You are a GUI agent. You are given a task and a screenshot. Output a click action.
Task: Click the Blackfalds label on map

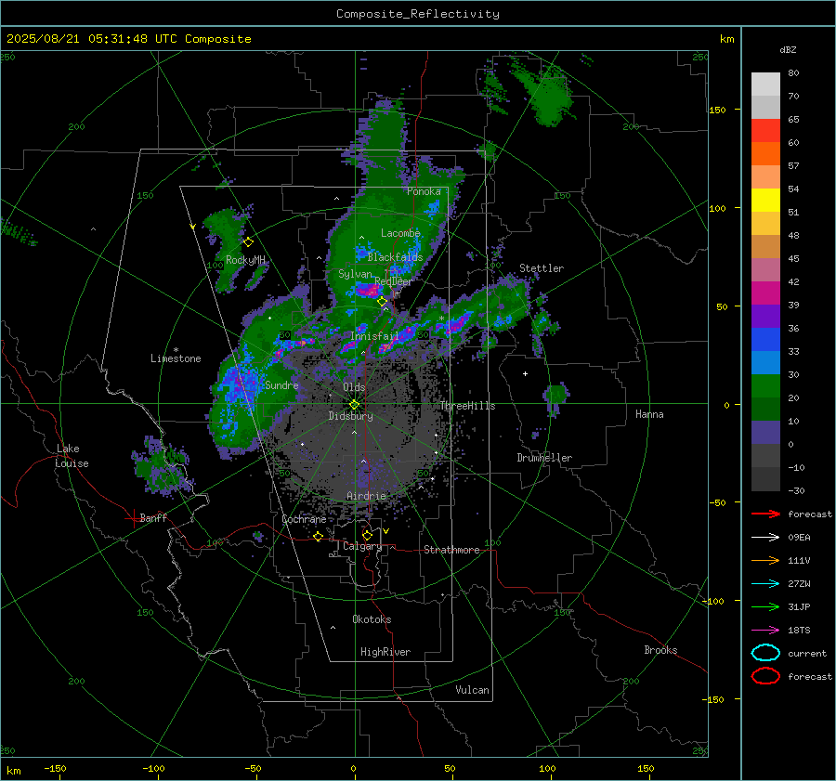[395, 257]
